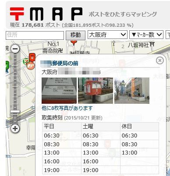Click the 移動 move button
Screen dimensions: 170x176
[75, 35]
